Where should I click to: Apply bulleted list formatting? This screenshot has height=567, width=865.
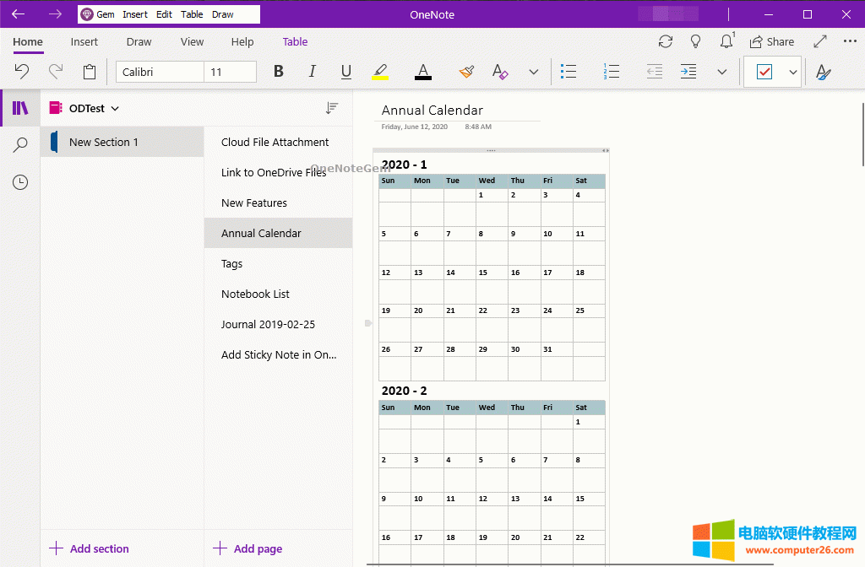(569, 72)
